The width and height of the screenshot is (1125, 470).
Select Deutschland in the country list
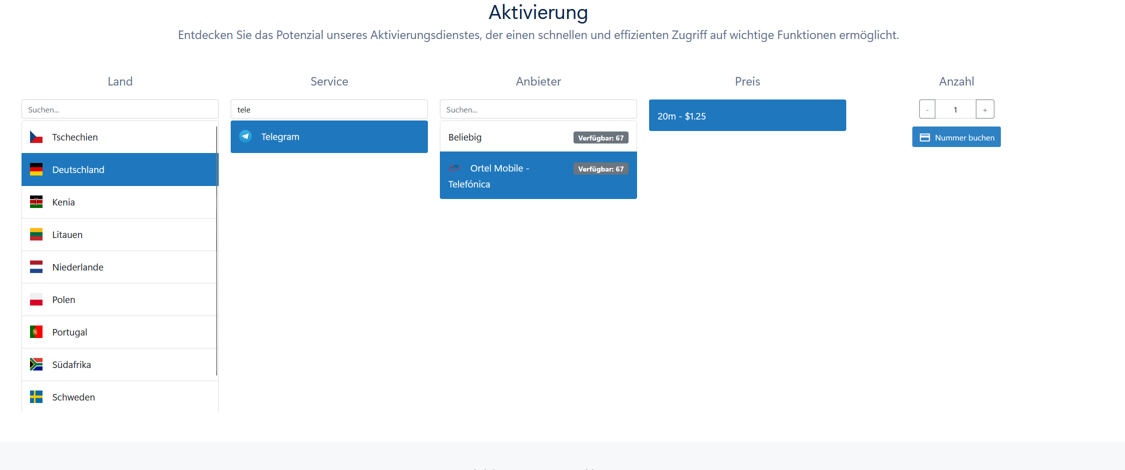(120, 169)
